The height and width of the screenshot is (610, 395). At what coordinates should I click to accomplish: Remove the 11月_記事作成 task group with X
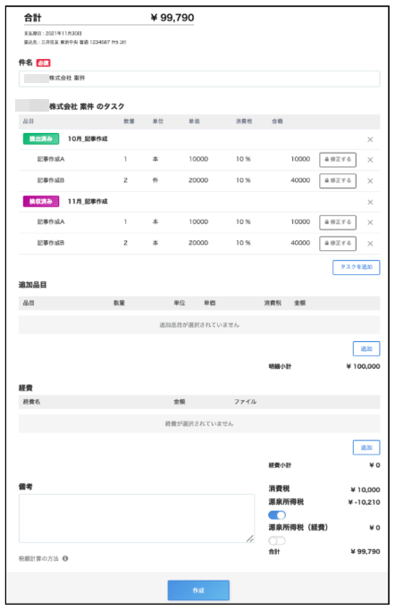tap(370, 202)
